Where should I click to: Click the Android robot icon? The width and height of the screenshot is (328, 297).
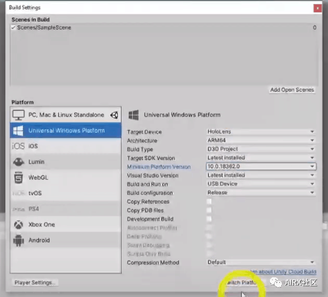(x=18, y=241)
